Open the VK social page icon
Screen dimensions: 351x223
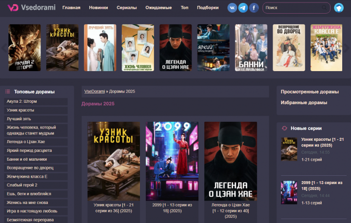point(232,8)
